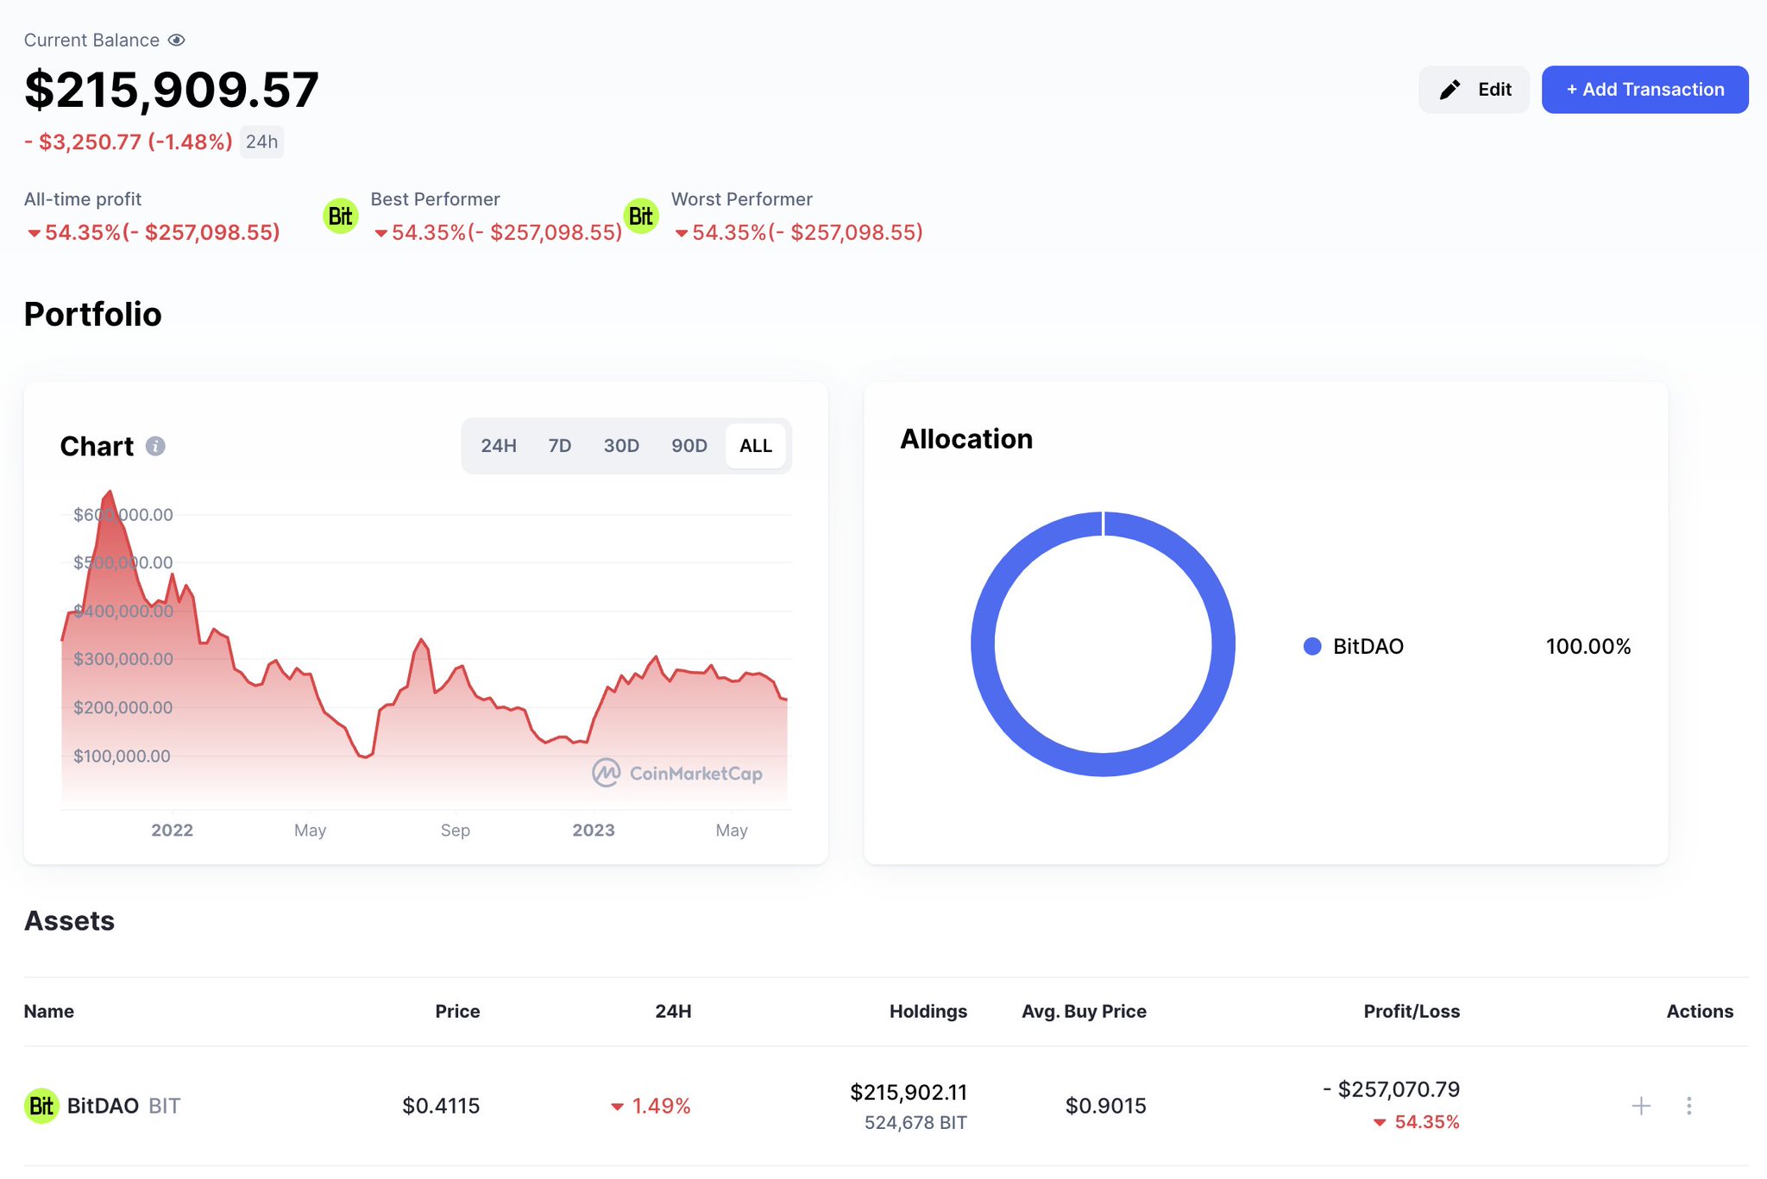Click the All-time profit loss value
The height and width of the screenshot is (1179, 1767).
click(153, 233)
